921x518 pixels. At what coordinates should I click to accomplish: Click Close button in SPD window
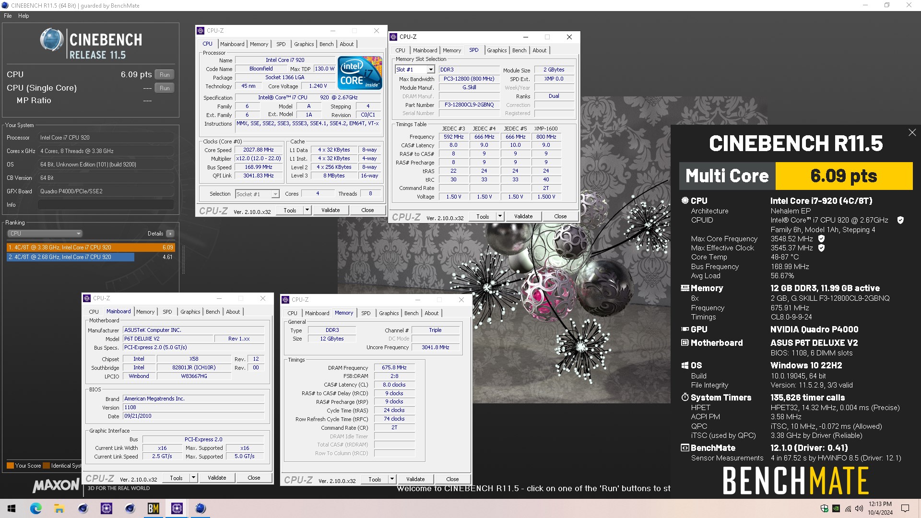click(560, 216)
